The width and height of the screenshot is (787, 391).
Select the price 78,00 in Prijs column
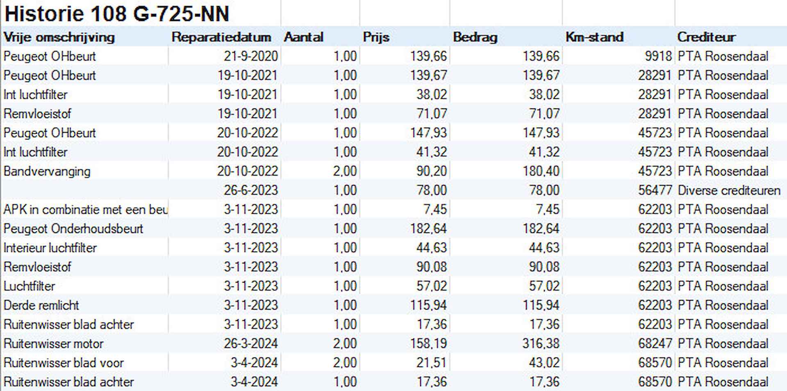coord(432,190)
